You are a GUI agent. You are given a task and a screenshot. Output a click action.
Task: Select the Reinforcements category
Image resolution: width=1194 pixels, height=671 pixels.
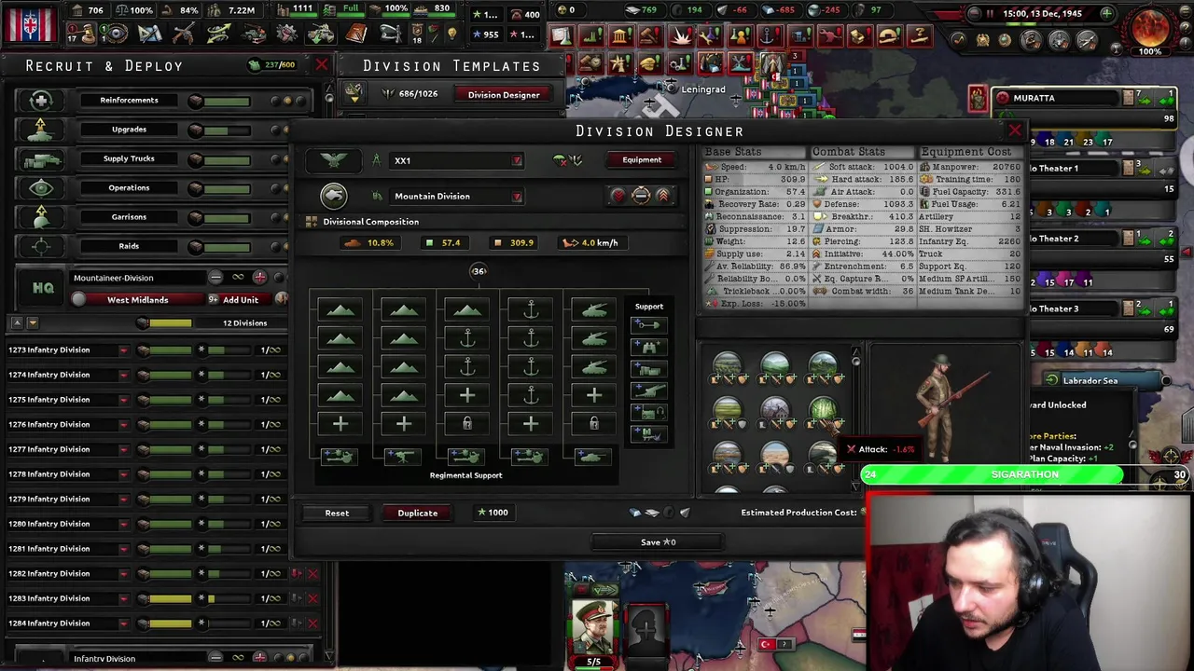(x=129, y=100)
